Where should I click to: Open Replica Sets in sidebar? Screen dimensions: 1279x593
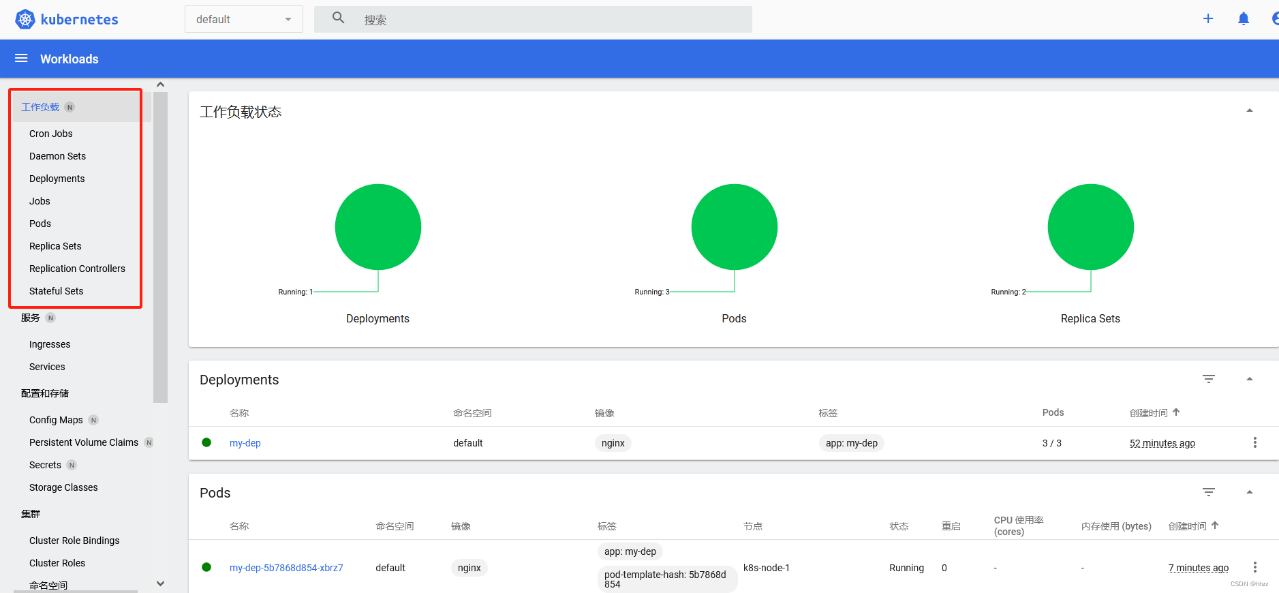coord(55,246)
